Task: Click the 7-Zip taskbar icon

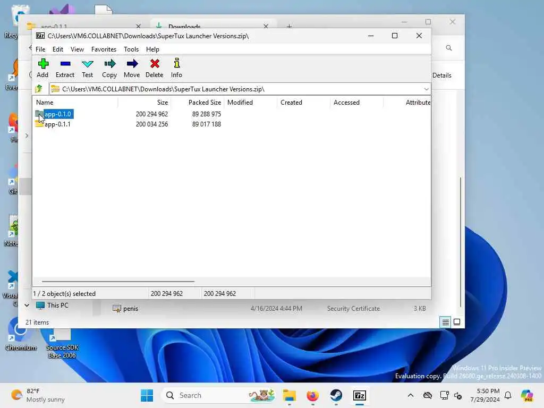Action: point(360,395)
